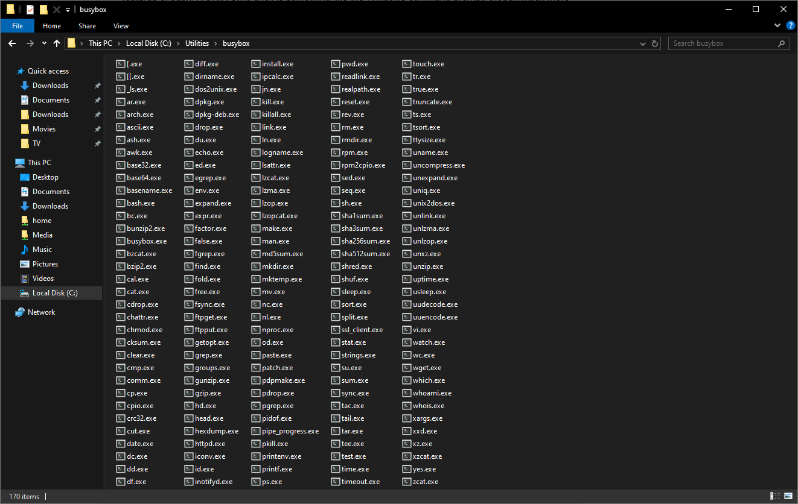Select the tar.exe file icon

[x=336, y=431]
